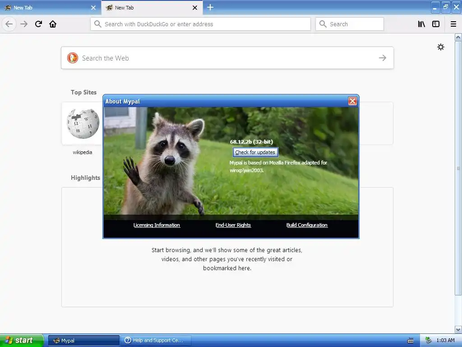Click the page scrollbar down arrow
Viewport: 462px width, 347px height.
pyautogui.click(x=458, y=329)
